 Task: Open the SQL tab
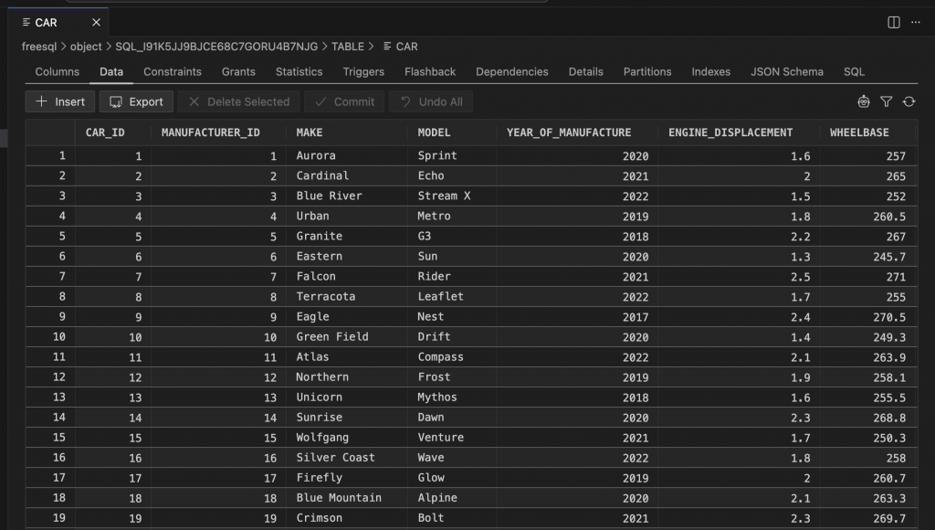[853, 71]
